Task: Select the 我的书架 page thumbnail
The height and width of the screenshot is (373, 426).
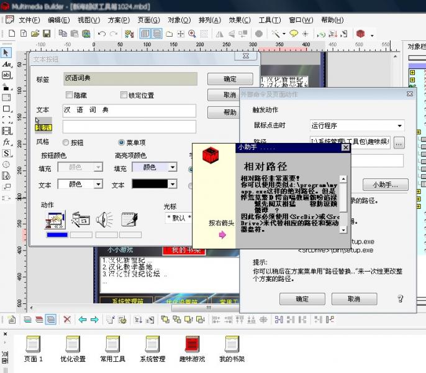Action: pos(232,349)
